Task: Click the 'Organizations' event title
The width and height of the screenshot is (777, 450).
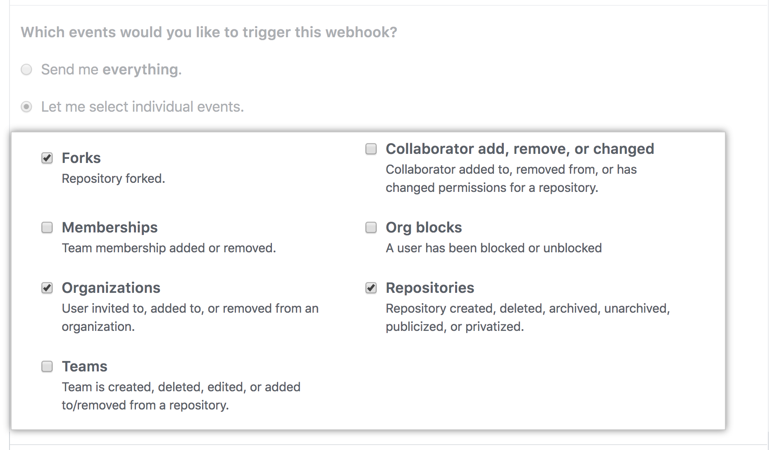Action: (x=111, y=288)
